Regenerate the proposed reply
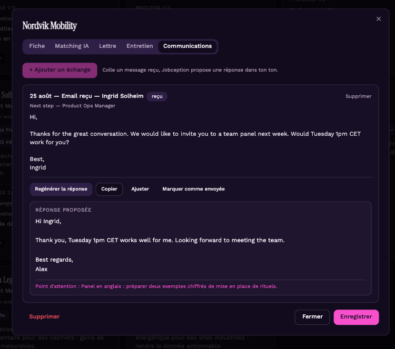This screenshot has width=395, height=349. pyautogui.click(x=61, y=189)
